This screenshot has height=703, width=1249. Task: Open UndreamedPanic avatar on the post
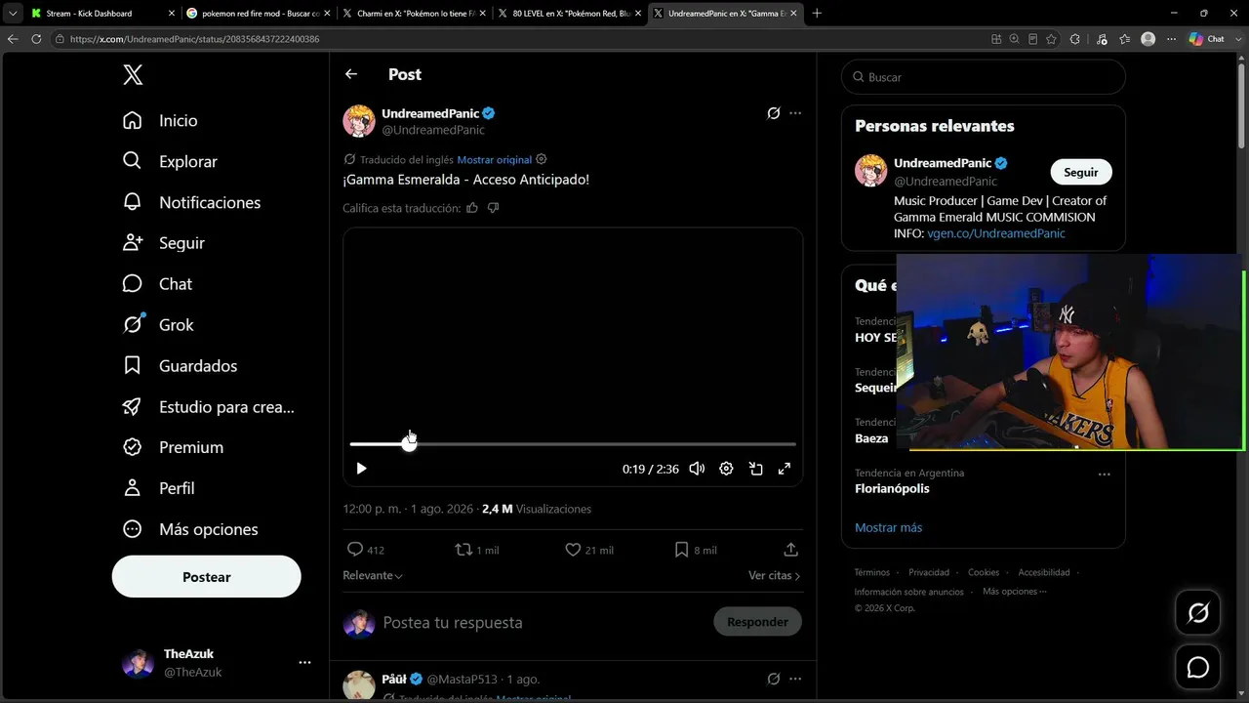tap(359, 121)
